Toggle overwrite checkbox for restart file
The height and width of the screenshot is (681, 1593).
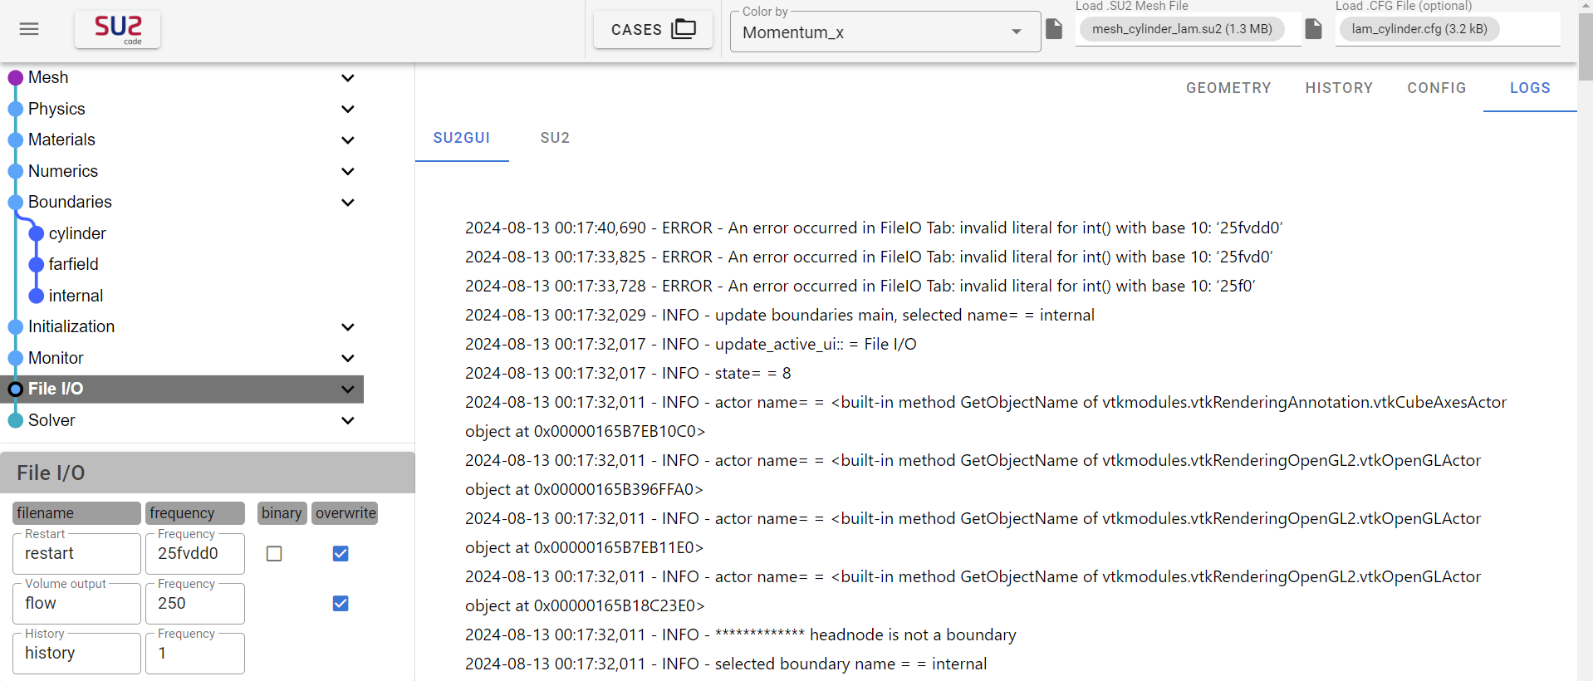coord(341,553)
